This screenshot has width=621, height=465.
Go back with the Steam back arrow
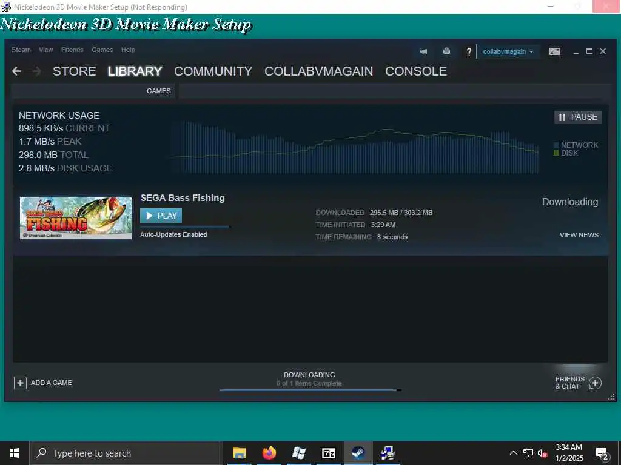coord(16,71)
